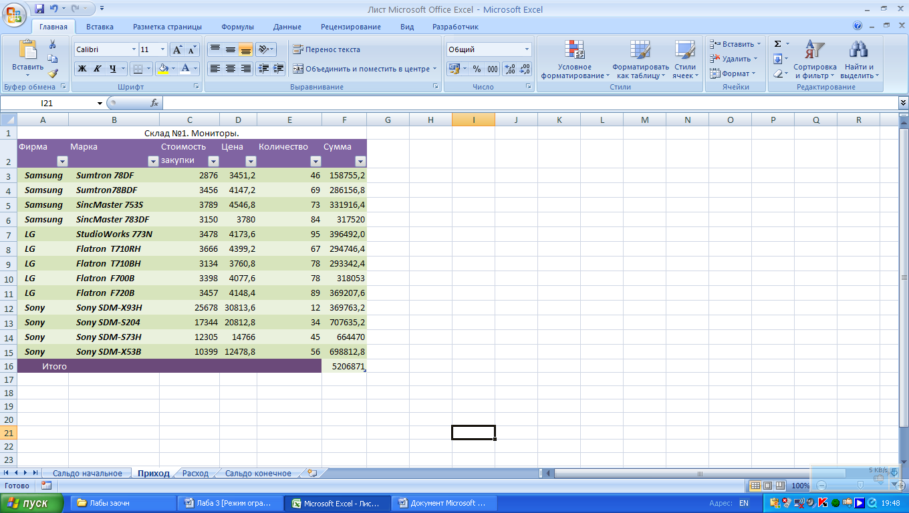Toggle bold Ж formatting
The image size is (909, 513).
[82, 68]
